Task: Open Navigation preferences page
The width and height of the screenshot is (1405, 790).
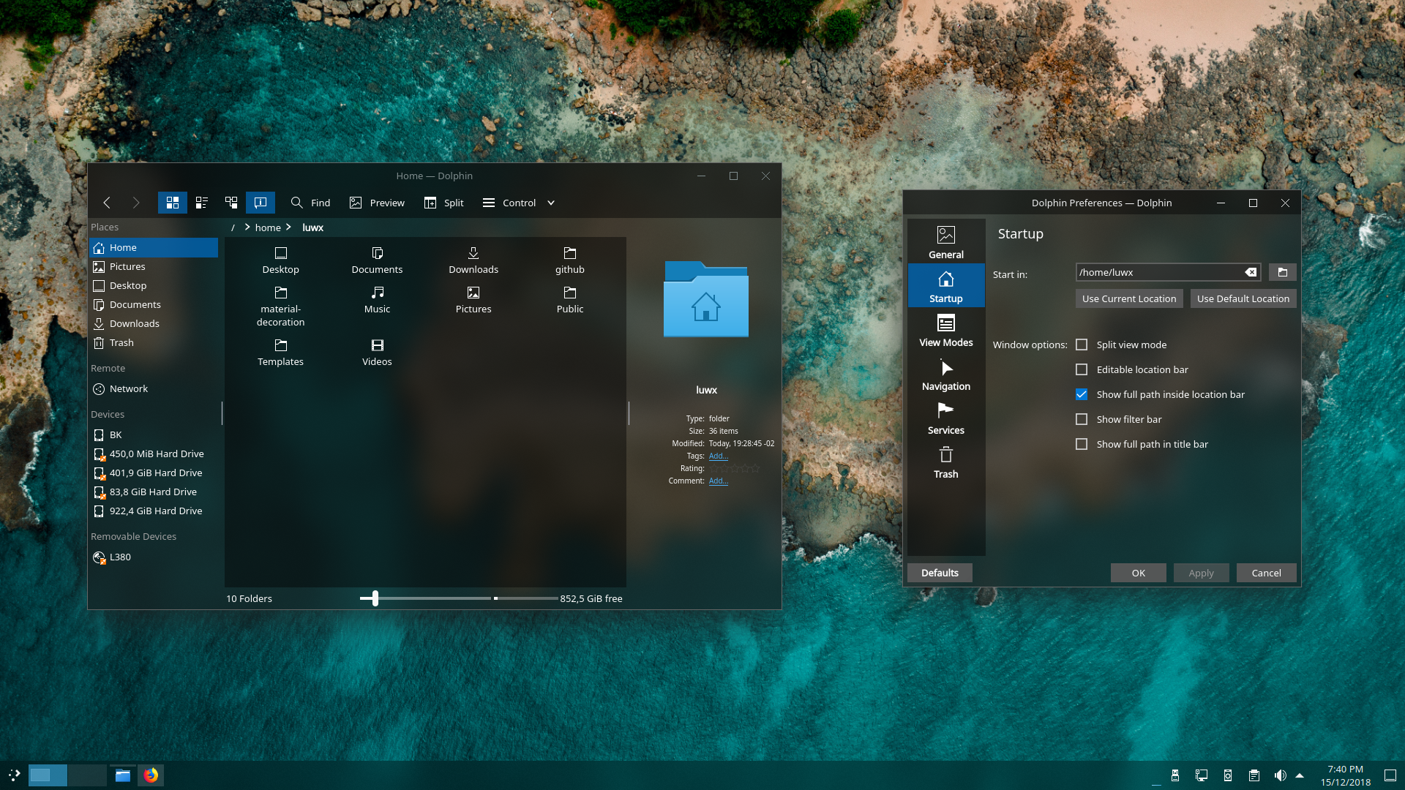Action: [946, 375]
